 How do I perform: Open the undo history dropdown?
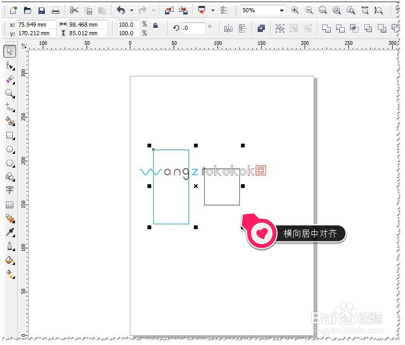131,11
